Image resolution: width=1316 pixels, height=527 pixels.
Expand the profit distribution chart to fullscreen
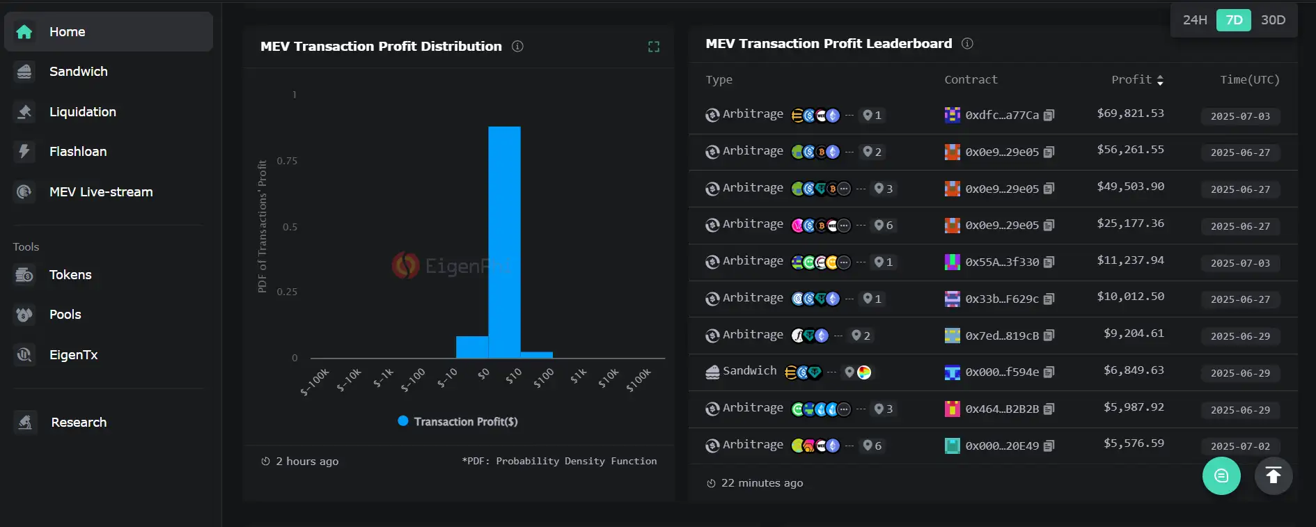coord(653,47)
